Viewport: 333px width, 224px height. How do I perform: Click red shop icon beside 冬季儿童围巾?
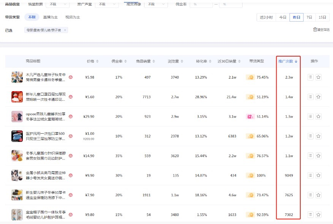coord(71,156)
